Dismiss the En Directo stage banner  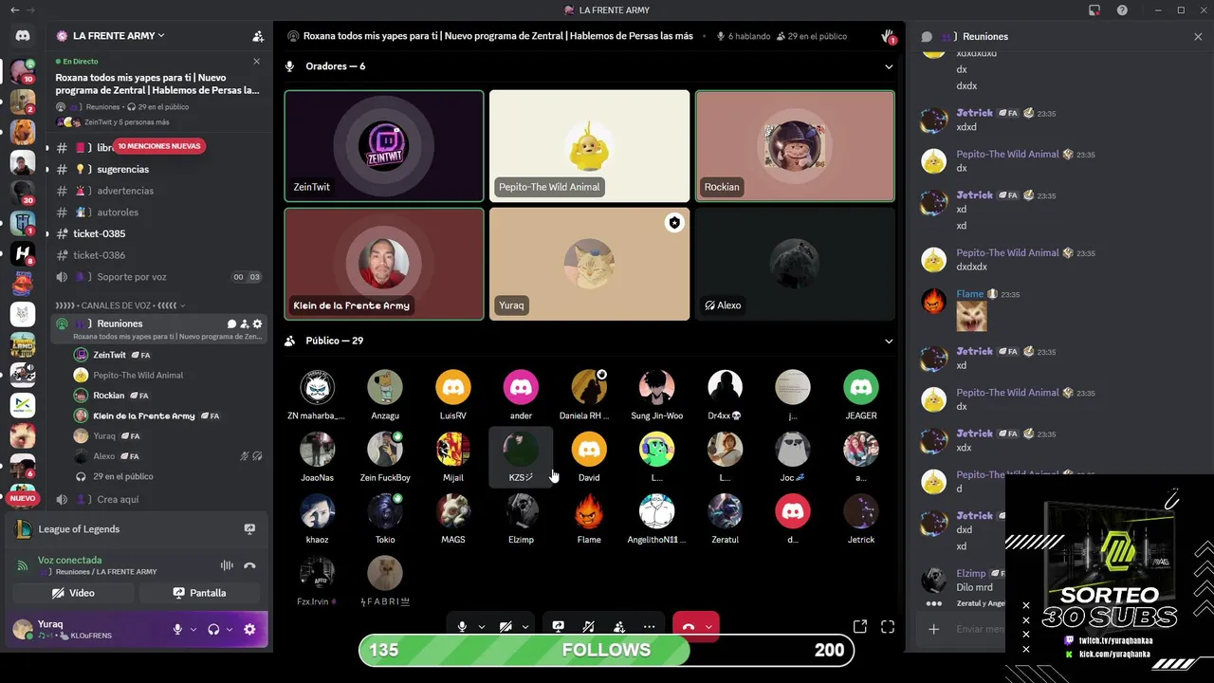(256, 62)
